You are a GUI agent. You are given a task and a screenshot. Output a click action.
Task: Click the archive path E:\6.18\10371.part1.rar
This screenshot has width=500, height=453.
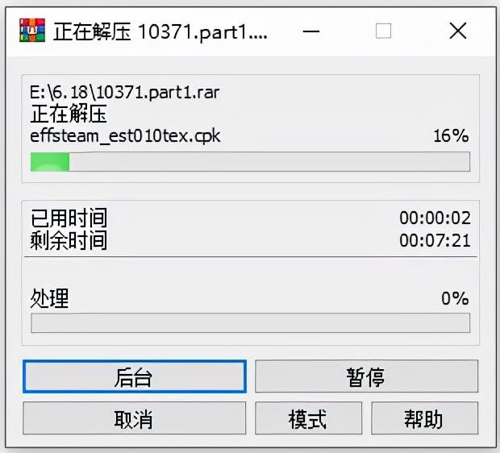click(125, 93)
